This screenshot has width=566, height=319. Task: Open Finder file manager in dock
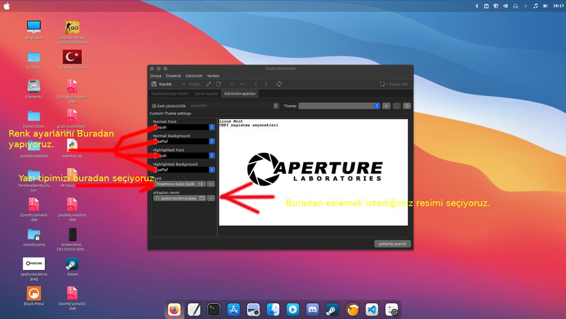pos(273,310)
